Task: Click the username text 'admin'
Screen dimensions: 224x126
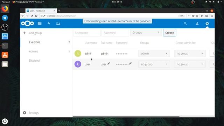Action: pos(88,54)
